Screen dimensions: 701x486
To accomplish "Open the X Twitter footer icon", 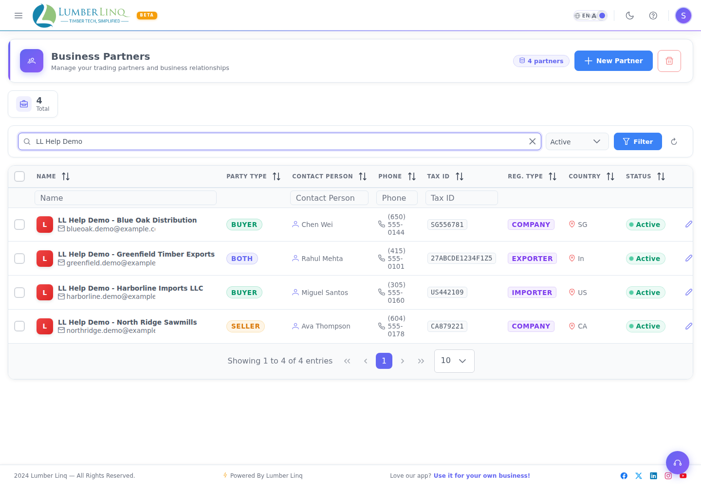I will point(639,476).
